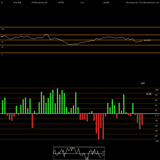The height and width of the screenshot is (160, 160).
Task: Click the -60 label on MR axis
Action: coord(156,131)
